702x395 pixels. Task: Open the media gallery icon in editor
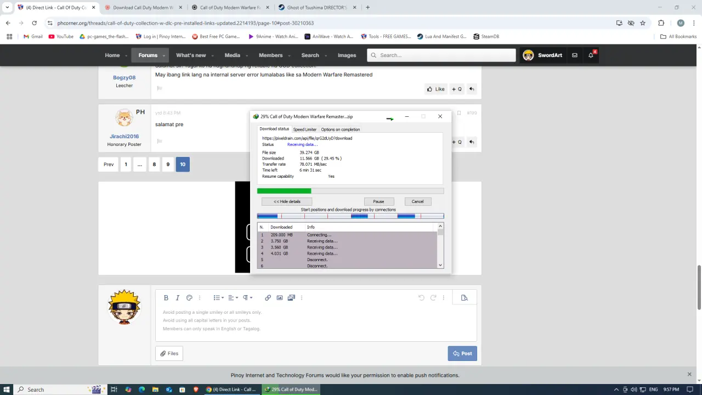tap(291, 298)
